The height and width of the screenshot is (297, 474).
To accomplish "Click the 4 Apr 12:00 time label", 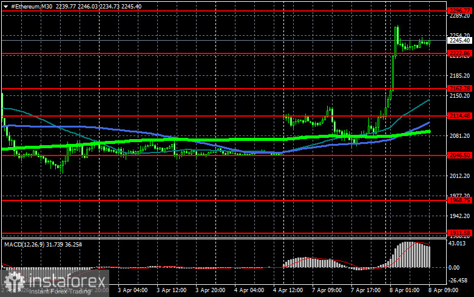I will click(x=288, y=290).
